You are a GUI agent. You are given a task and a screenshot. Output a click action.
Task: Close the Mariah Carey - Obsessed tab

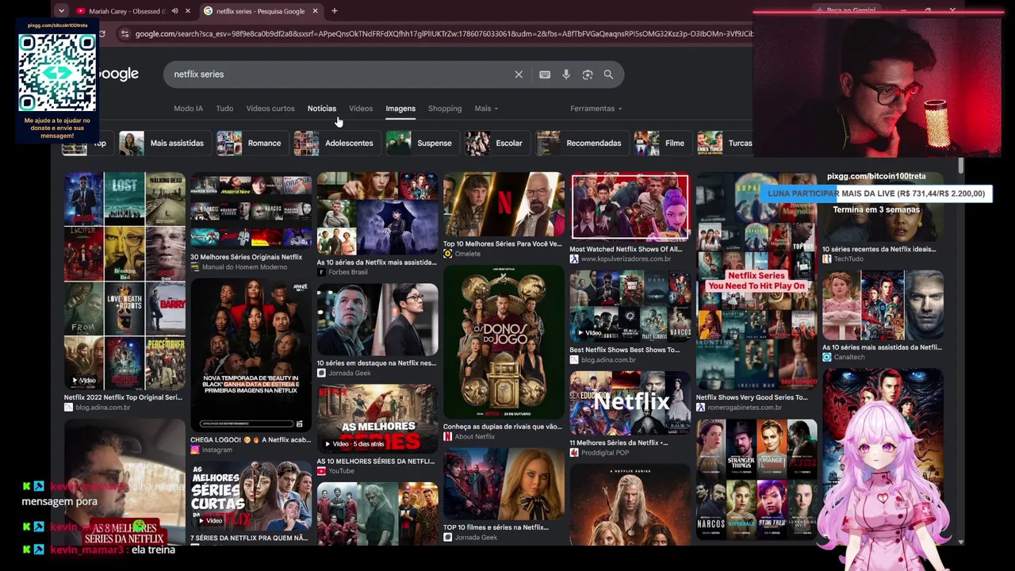pos(188,11)
